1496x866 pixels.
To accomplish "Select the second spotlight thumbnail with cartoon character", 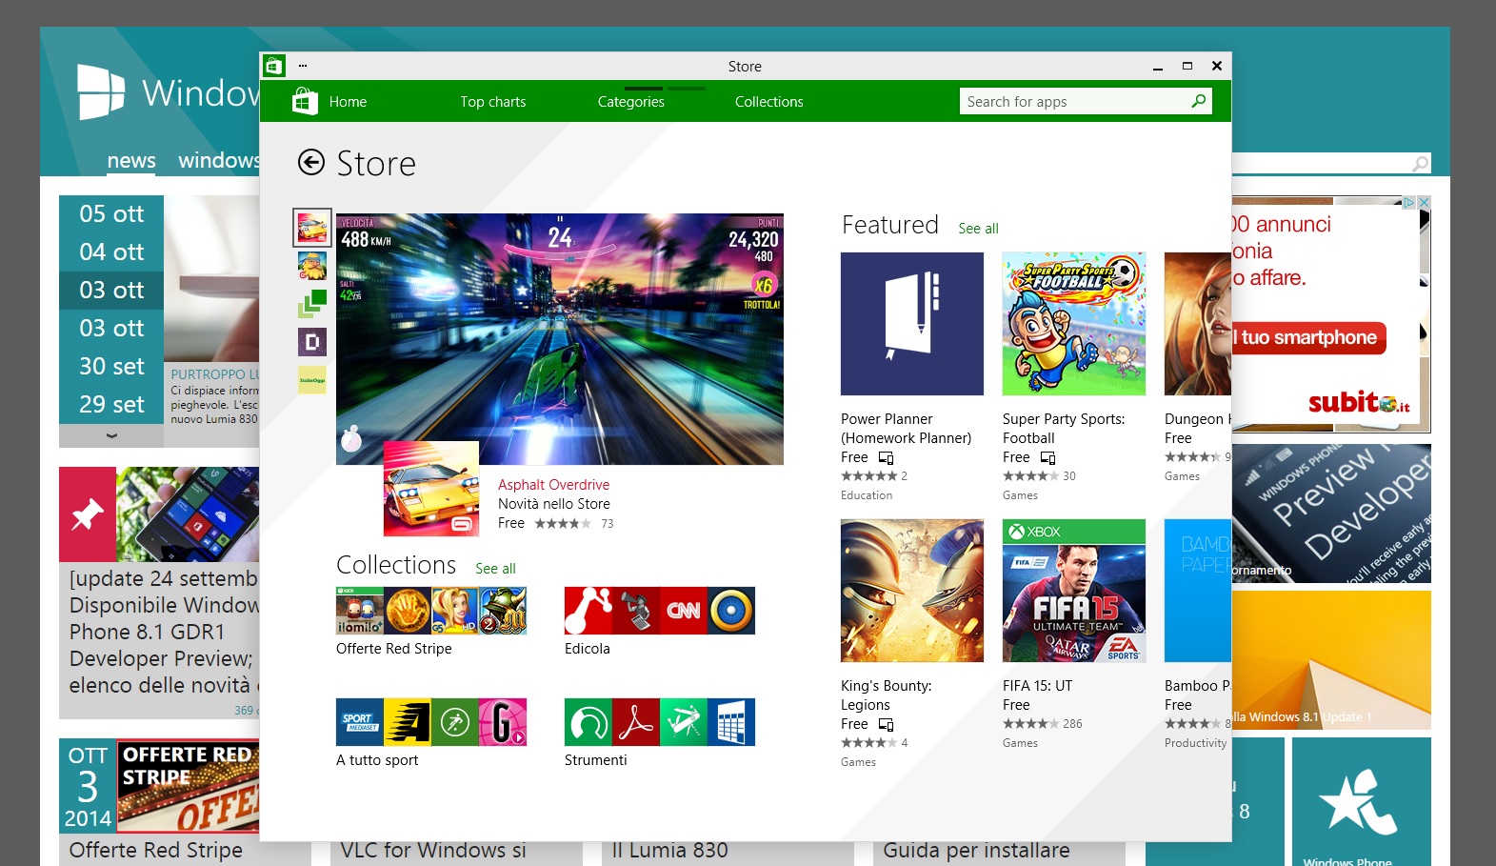I will tap(312, 266).
